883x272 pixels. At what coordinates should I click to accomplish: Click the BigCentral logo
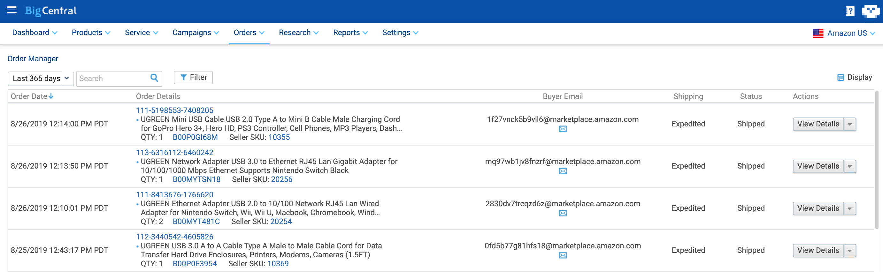pyautogui.click(x=51, y=11)
